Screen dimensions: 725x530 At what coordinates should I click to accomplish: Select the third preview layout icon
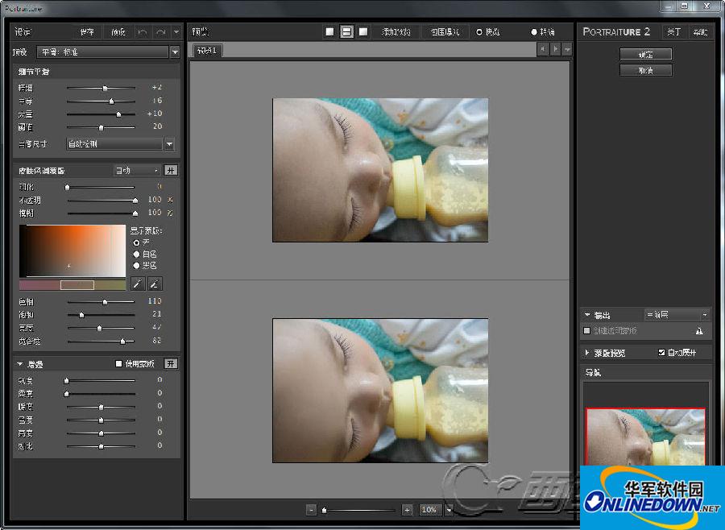363,32
